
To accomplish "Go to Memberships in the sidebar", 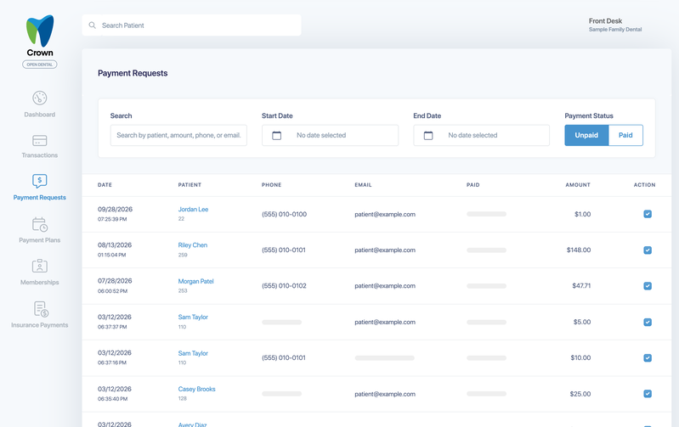I will 39,283.
